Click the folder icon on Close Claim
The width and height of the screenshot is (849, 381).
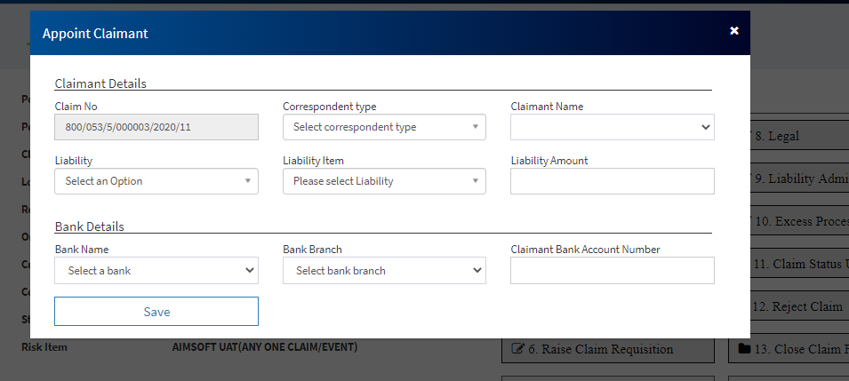pos(744,349)
